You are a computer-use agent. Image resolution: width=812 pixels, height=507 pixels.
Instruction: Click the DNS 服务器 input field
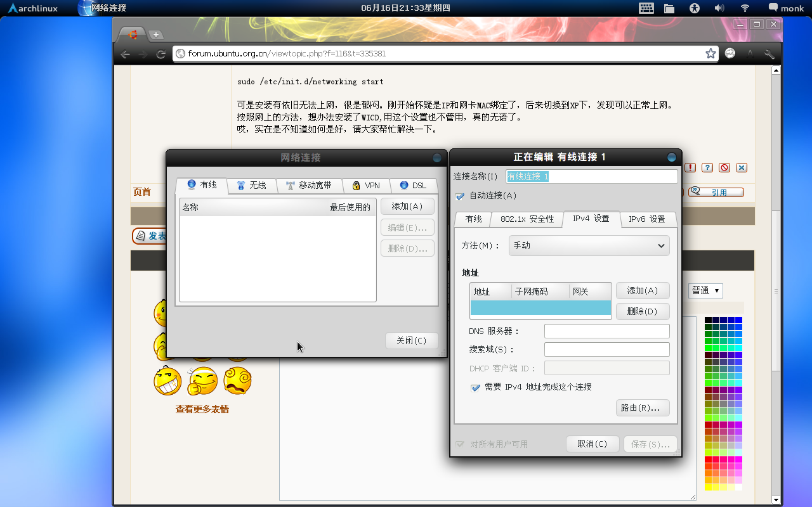(607, 331)
